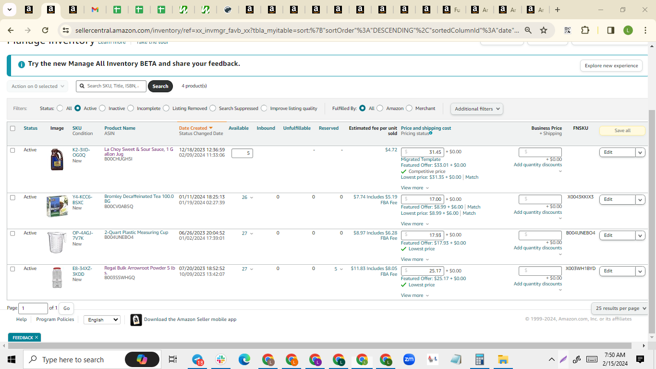Click the zoom magnifier icon in address bar
Viewport: 656px width, 369px height.
pyautogui.click(x=528, y=30)
